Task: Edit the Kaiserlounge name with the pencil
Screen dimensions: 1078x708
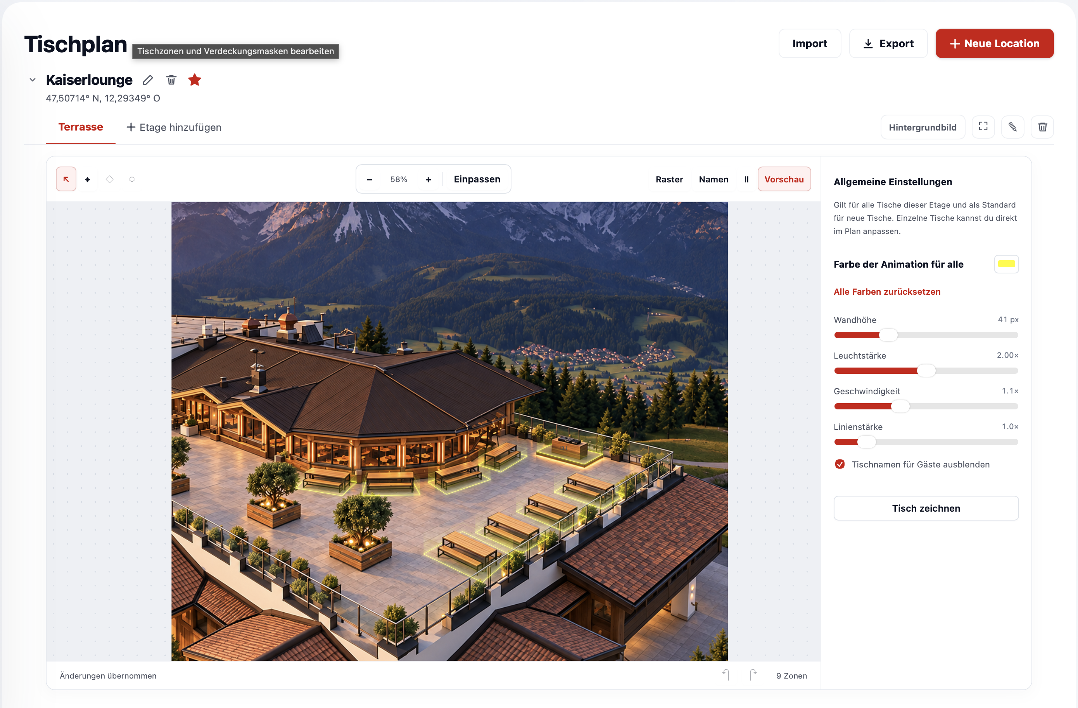Action: 148,80
